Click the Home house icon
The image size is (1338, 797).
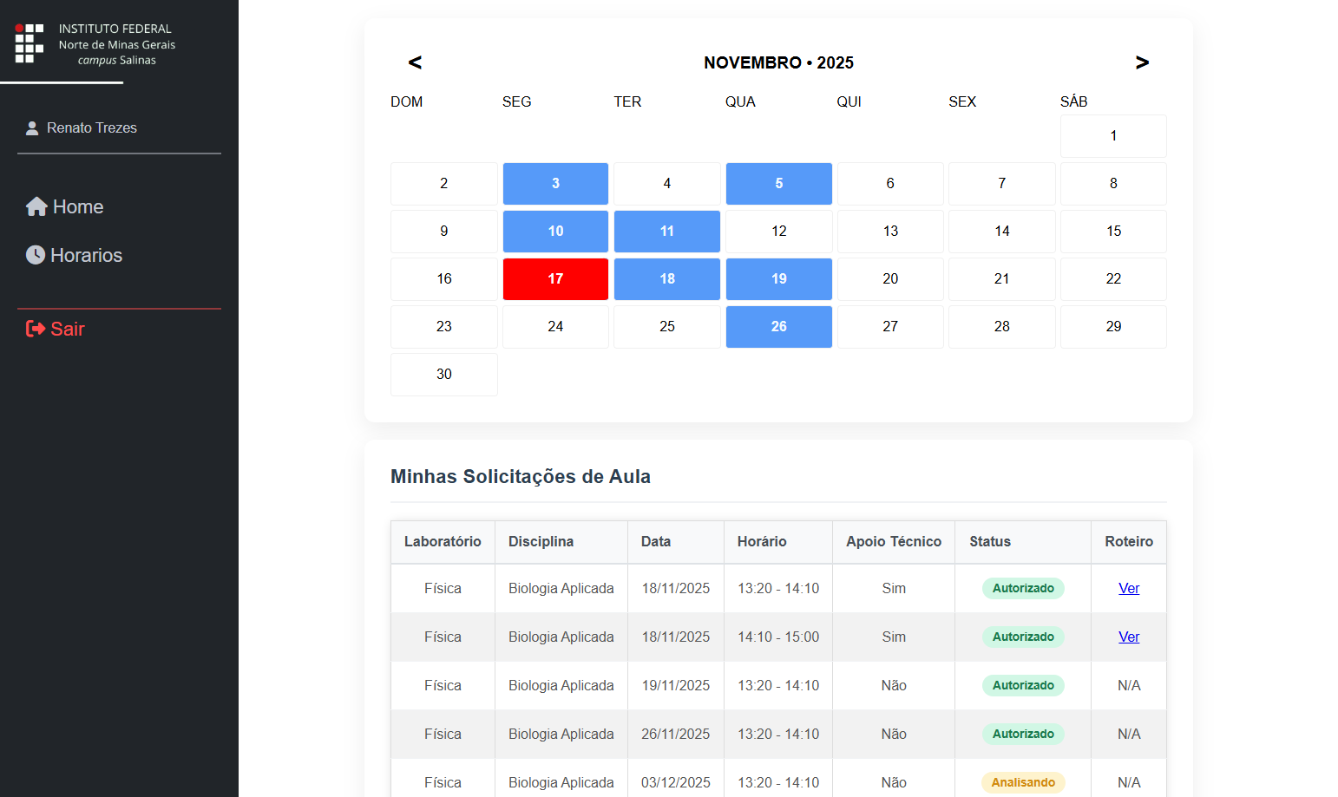36,206
